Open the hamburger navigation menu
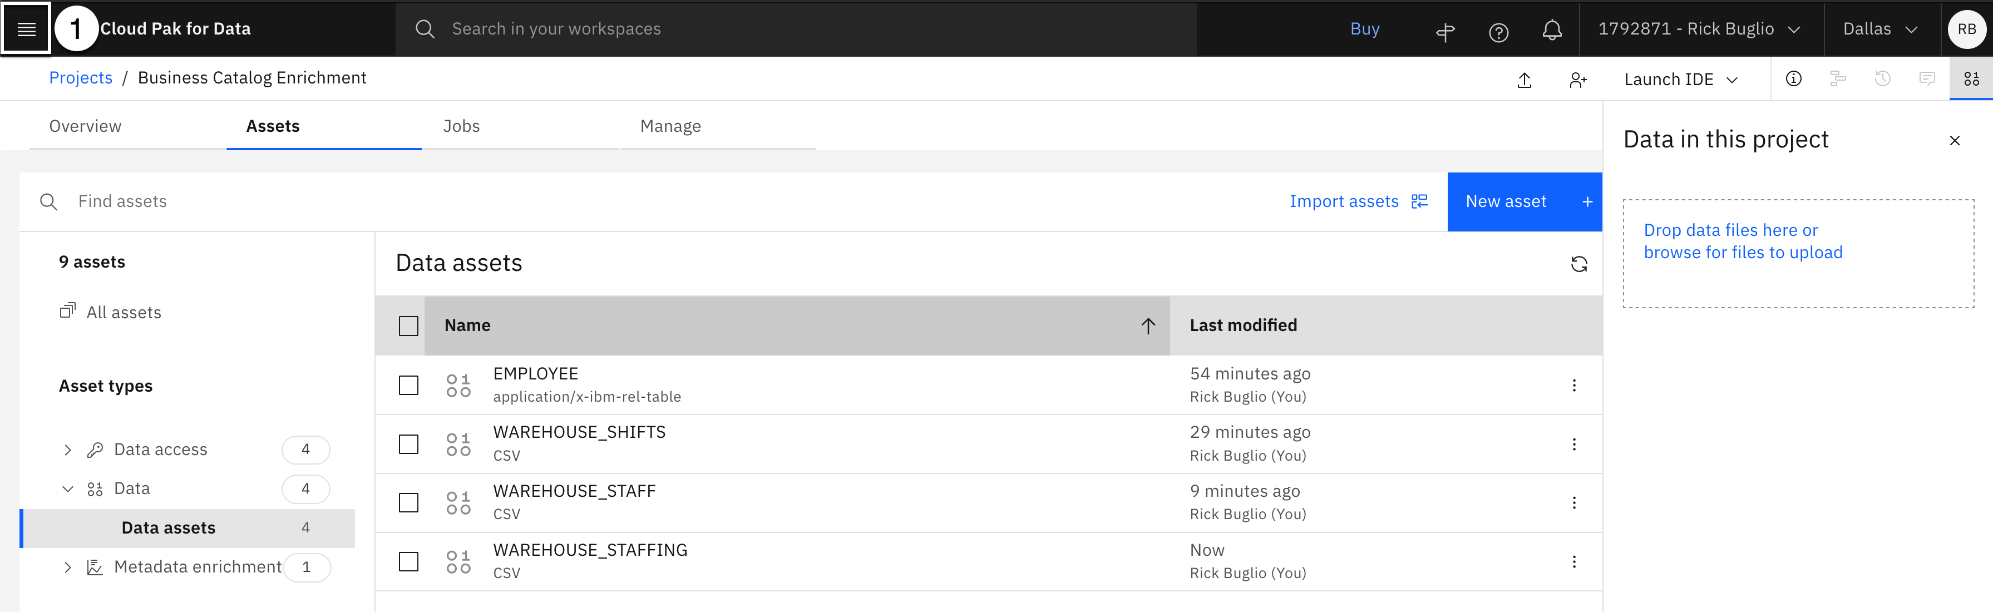Screen dimensions: 1993x612 [x=26, y=28]
